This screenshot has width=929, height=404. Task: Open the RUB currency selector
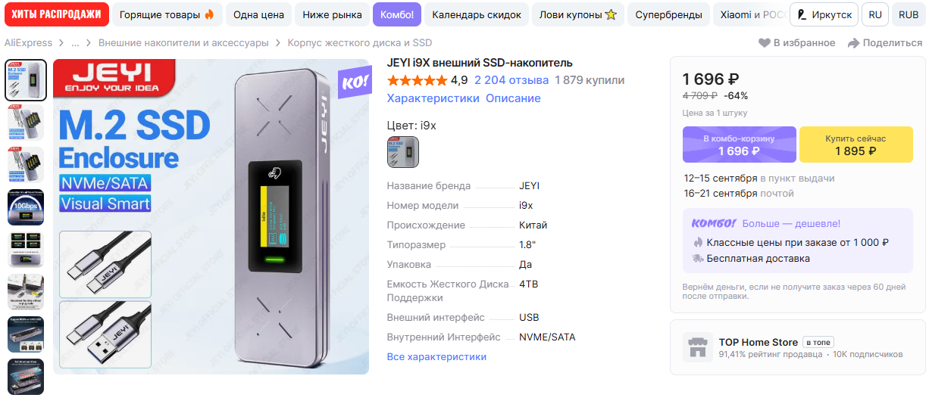[x=909, y=14]
